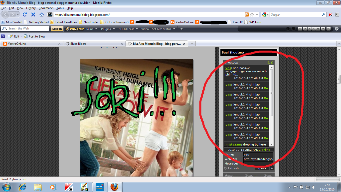Close the Bila Aku Menulis Blog tab
Viewport: 341px width, 192px height.
coord(184,44)
